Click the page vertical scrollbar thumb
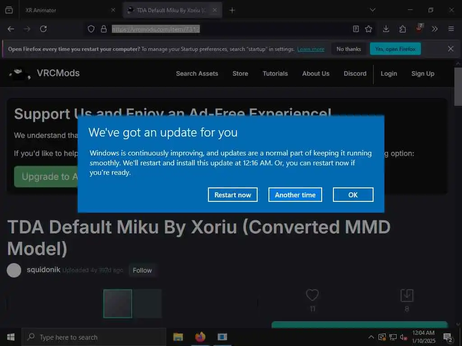462x346 pixels. pos(458,86)
